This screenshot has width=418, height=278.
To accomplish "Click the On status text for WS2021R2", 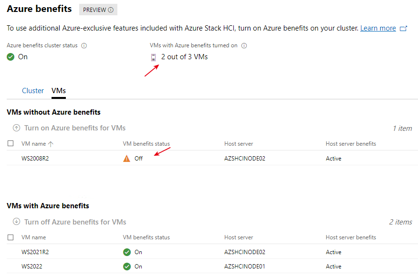I will pyautogui.click(x=138, y=252).
